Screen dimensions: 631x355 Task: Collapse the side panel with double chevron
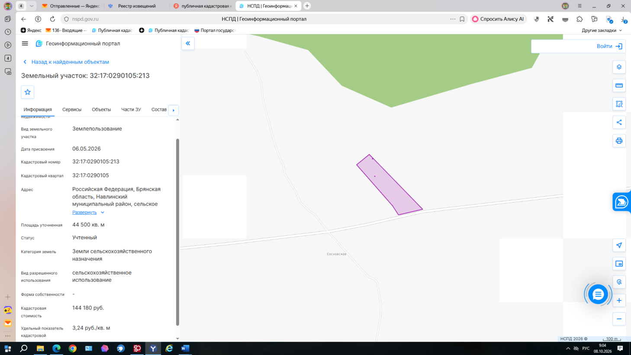pos(188,43)
